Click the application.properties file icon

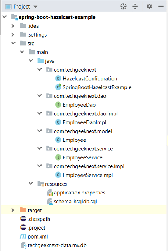pyautogui.click(x=50, y=193)
